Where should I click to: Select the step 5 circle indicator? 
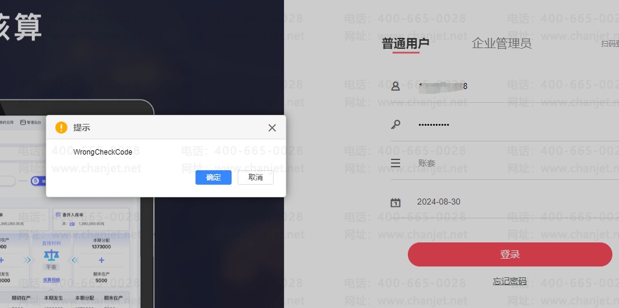(x=35, y=181)
